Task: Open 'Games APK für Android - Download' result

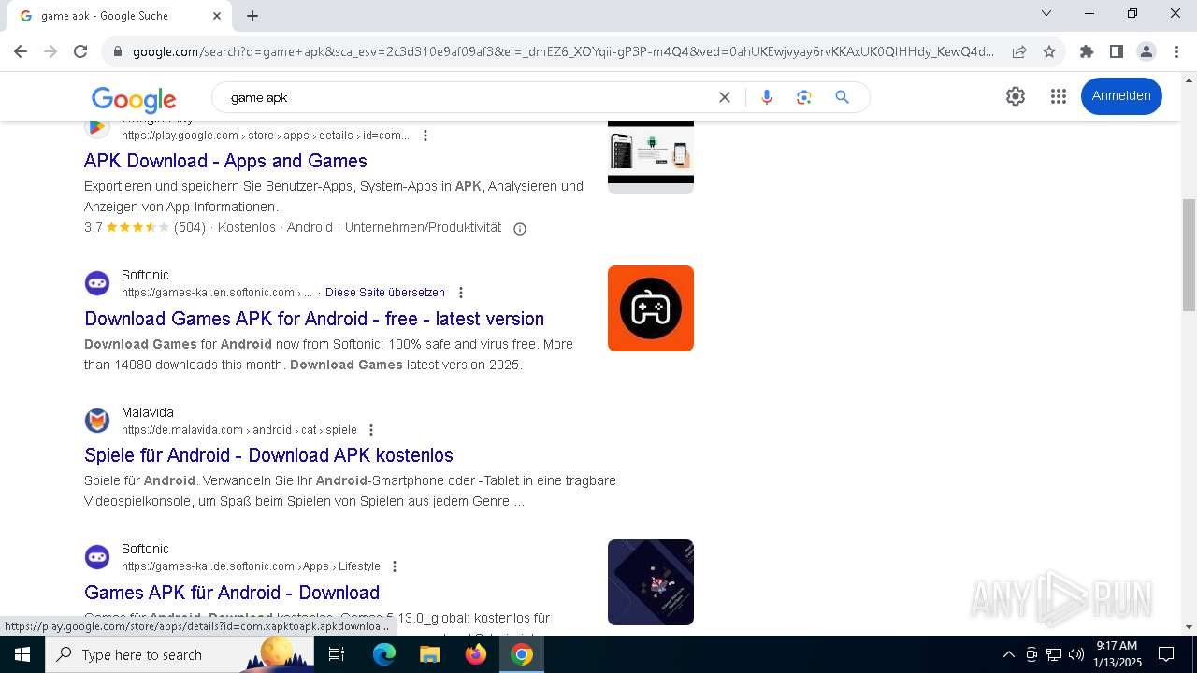Action: (232, 593)
